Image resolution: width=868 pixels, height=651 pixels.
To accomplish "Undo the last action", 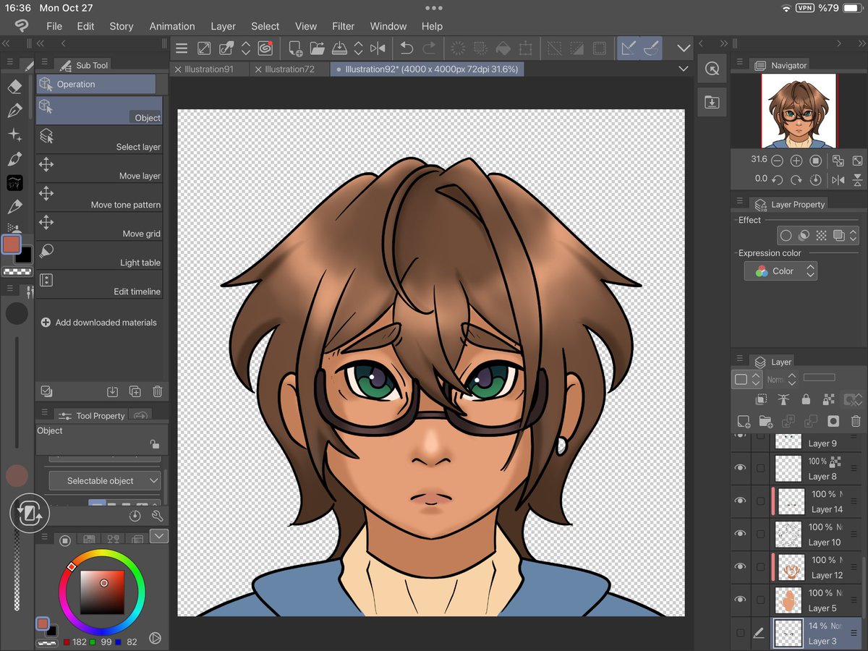I will [407, 48].
